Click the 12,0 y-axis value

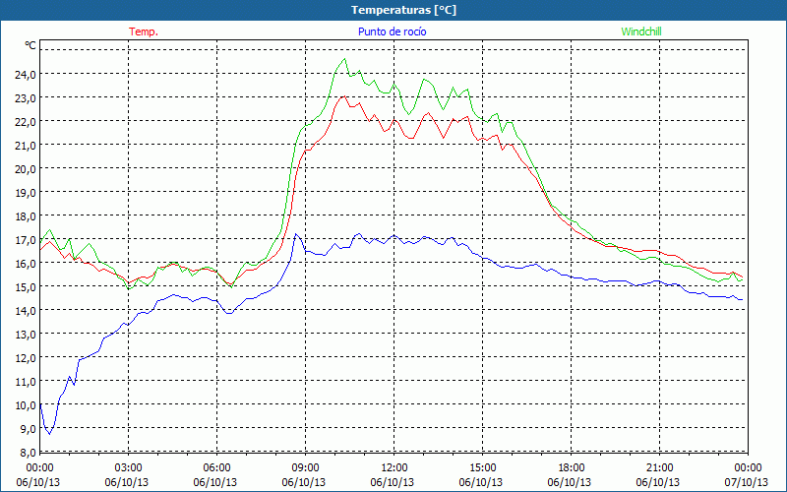26,358
